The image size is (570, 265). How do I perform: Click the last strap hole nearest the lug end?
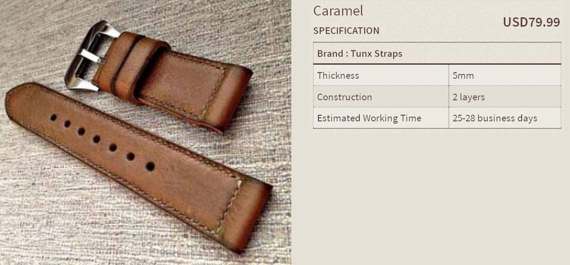(x=150, y=167)
